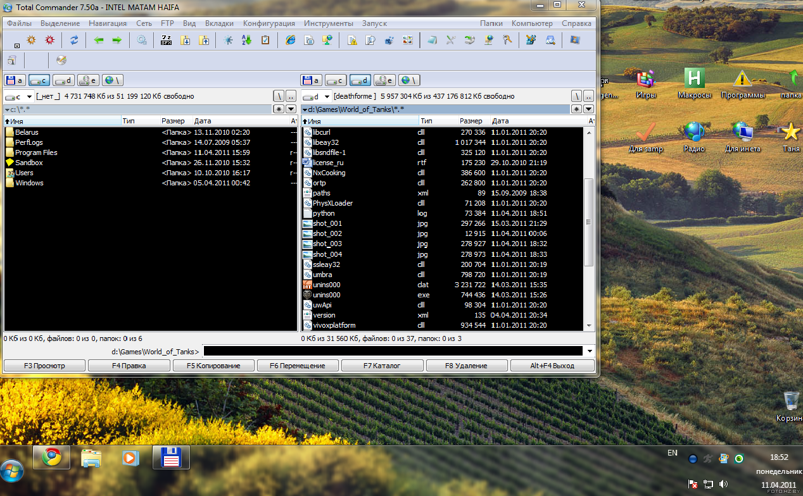Click F6 Перемещение button

(x=298, y=366)
